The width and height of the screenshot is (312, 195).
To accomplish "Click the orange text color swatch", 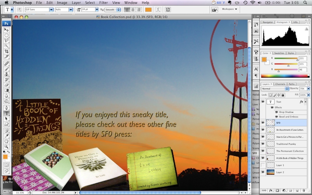I will pos(148,9).
